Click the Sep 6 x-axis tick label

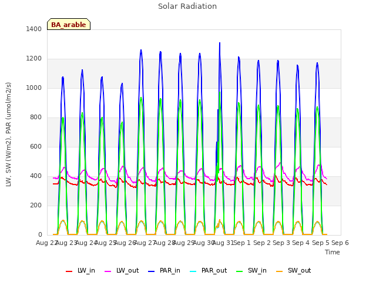click(x=340, y=243)
